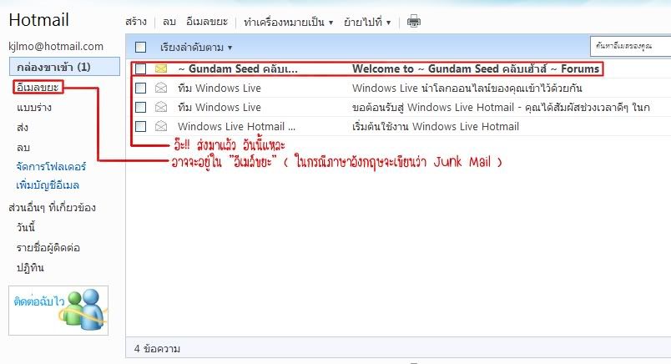Select กล่องขาเข้า (1) inbox folder
This screenshot has height=364, width=671.
(x=53, y=66)
